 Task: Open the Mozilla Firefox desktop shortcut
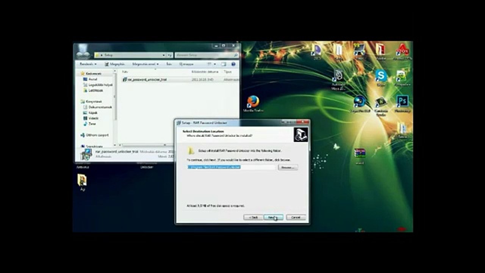click(x=253, y=104)
